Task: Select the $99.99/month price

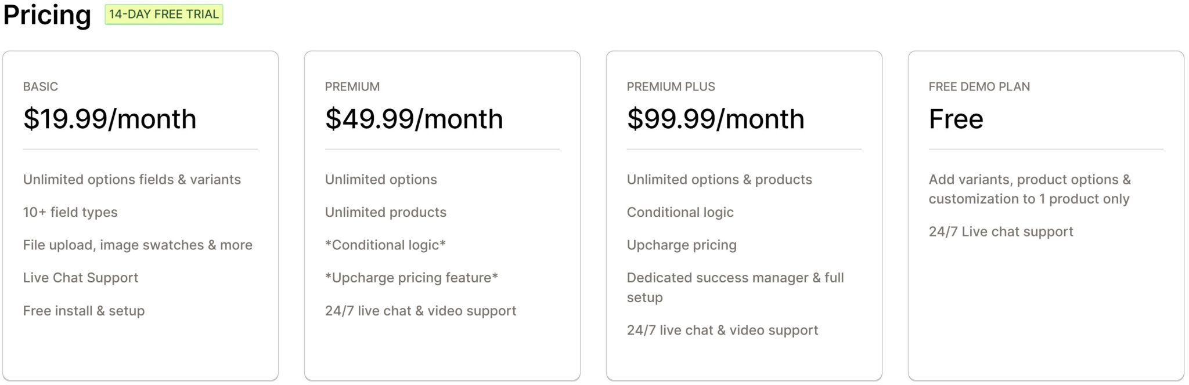Action: point(716,119)
